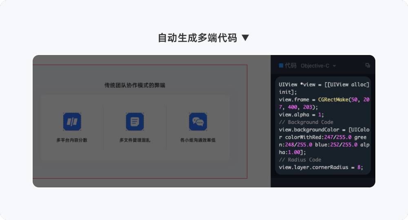The image size is (408, 220).
Task: Click the 多平台内容分散 blue icon
Action: click(72, 121)
